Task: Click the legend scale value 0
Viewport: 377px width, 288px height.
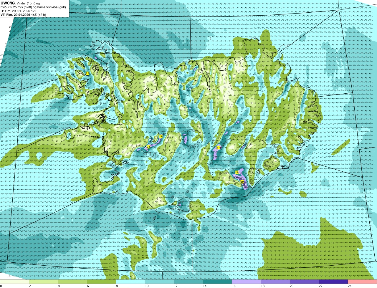Action: click(x=1, y=286)
